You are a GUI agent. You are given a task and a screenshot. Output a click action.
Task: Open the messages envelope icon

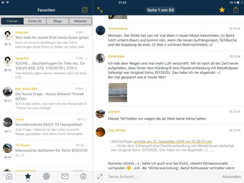[65, 176]
